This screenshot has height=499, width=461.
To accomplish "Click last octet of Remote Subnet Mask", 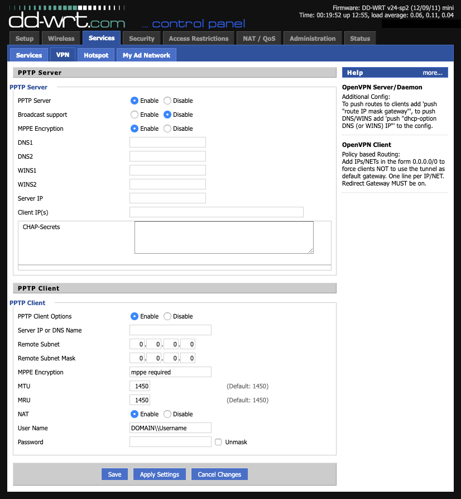I will coord(188,358).
